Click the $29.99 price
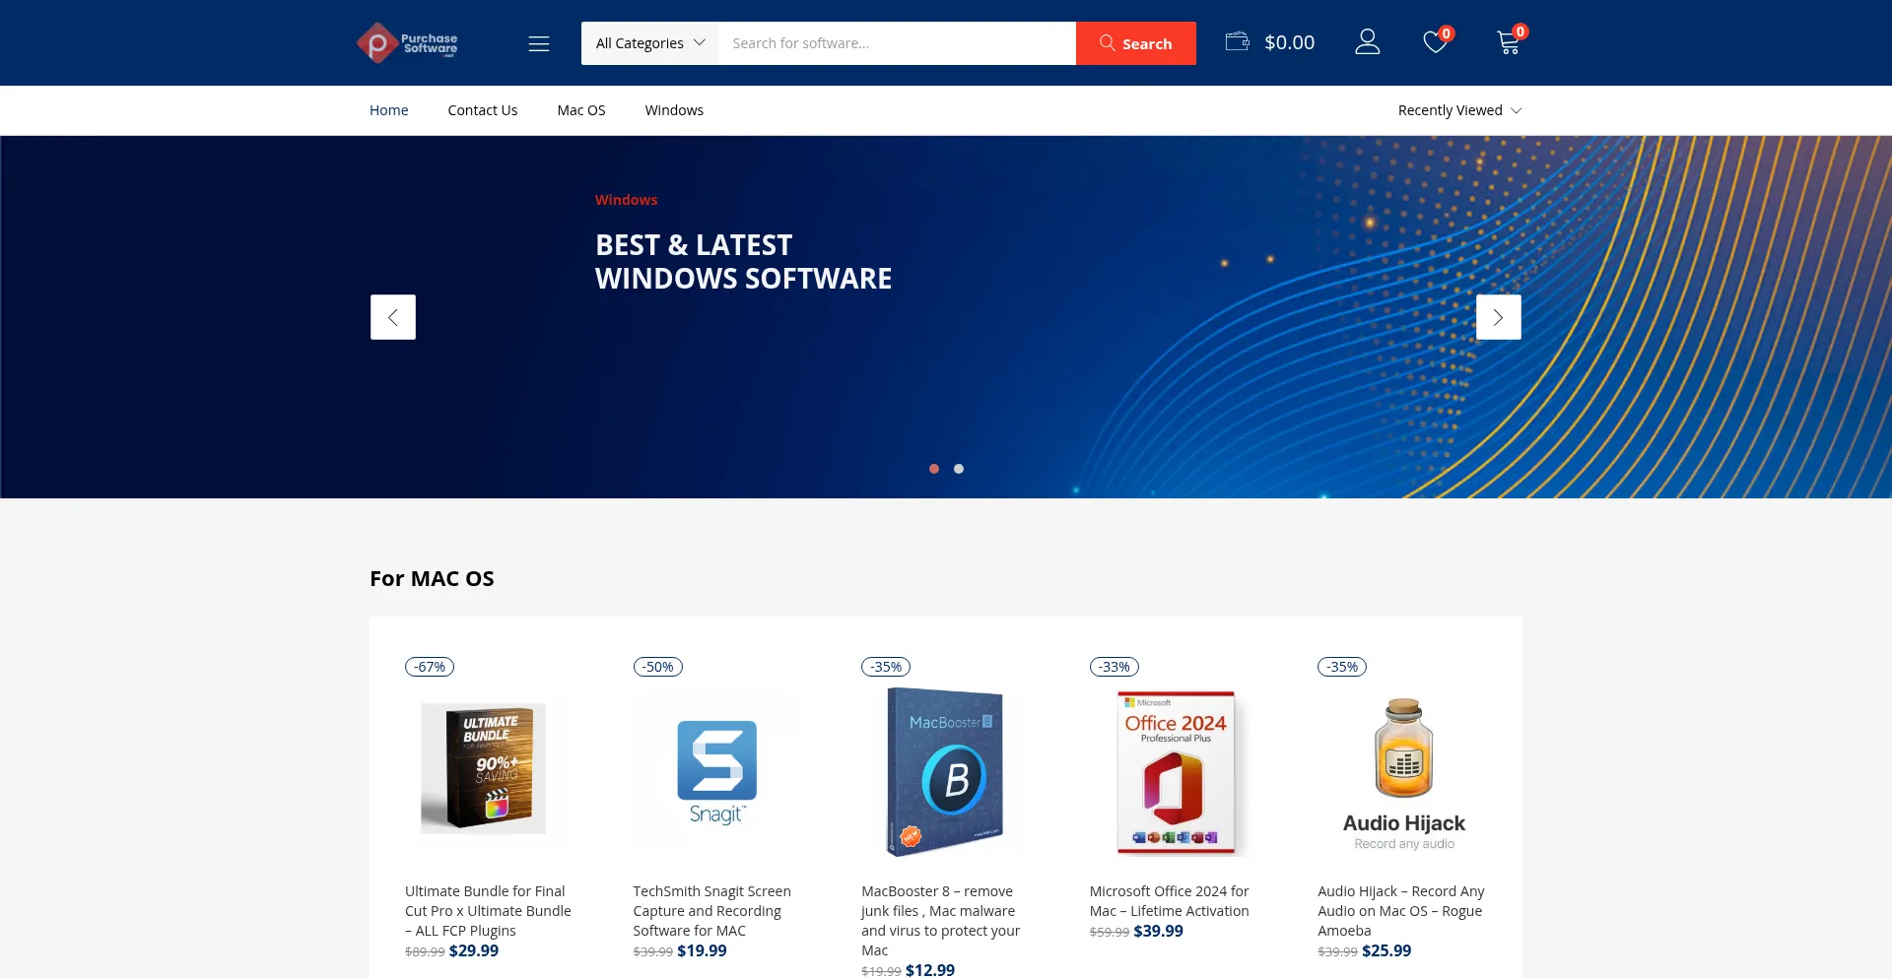Screen dimensions: 1892x978 tap(474, 950)
